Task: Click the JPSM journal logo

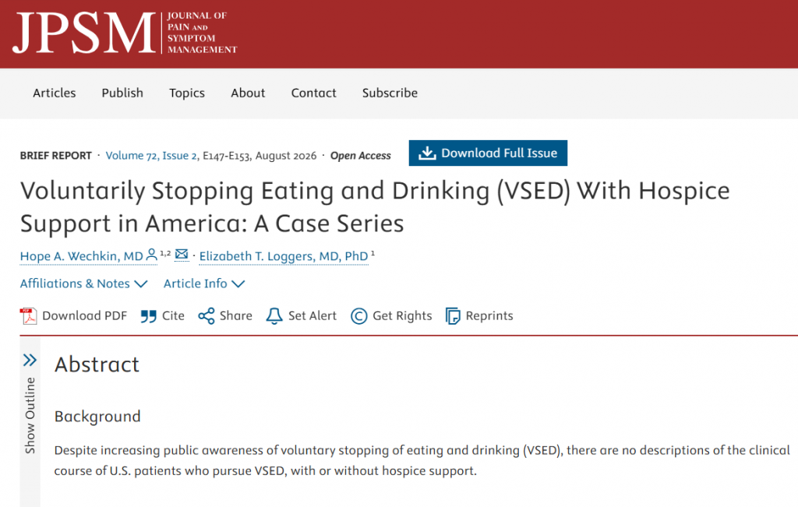Action: (x=125, y=33)
